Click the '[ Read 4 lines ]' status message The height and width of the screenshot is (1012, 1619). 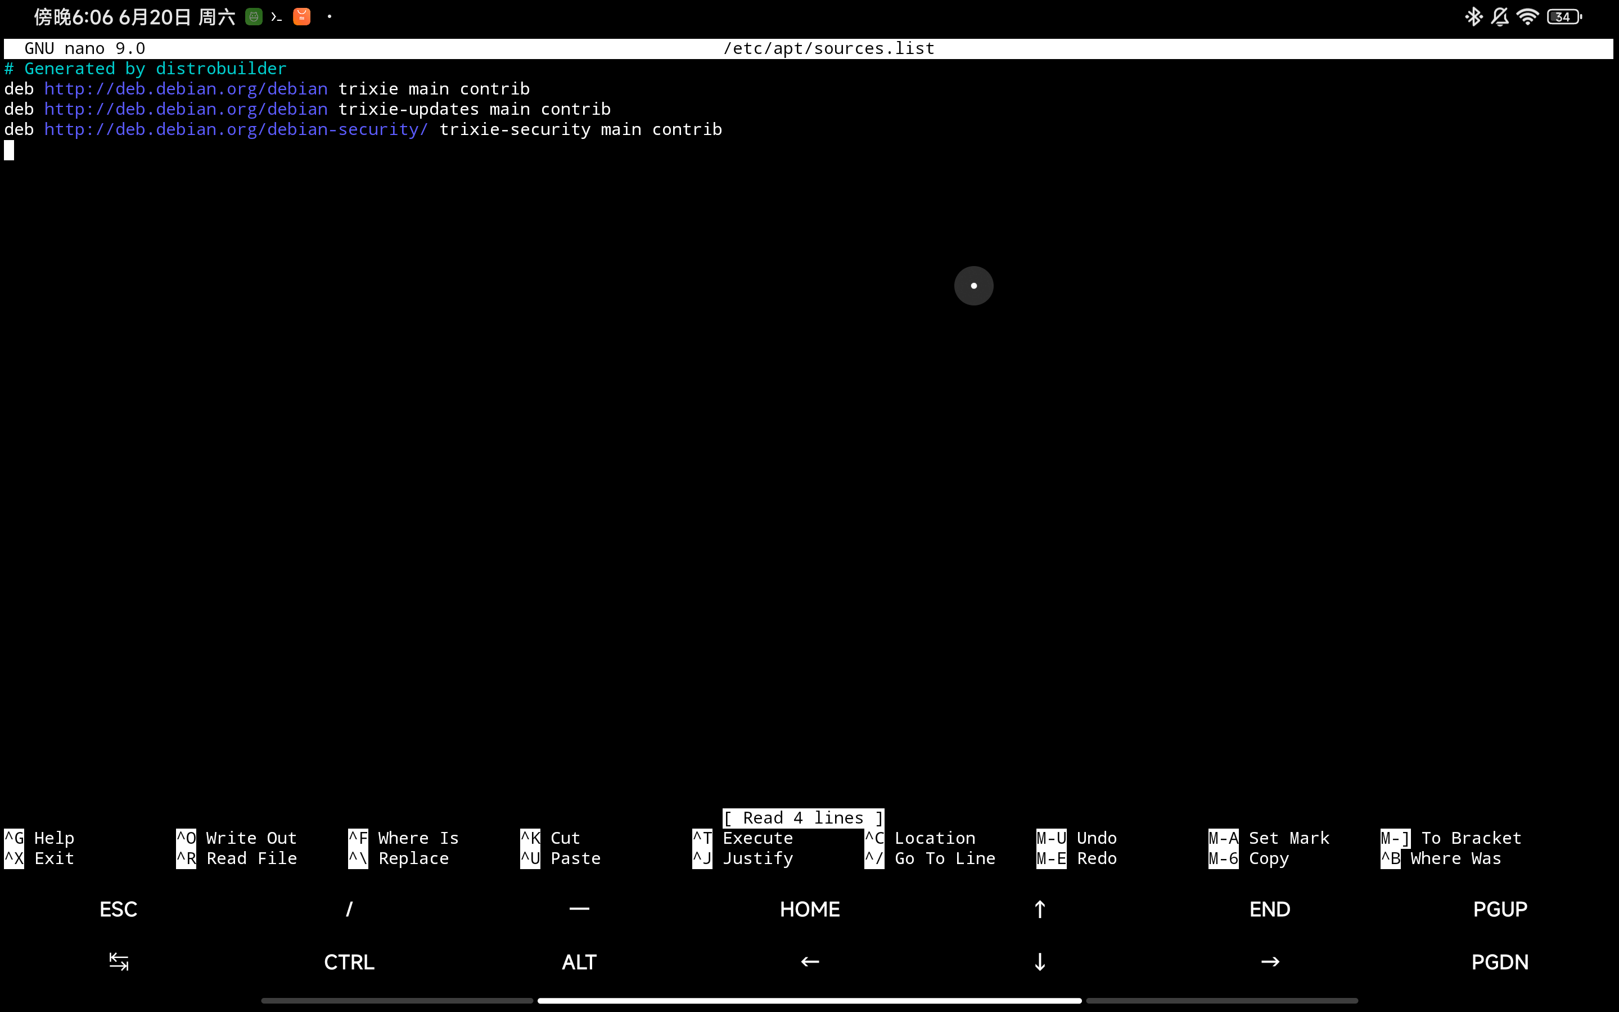point(804,818)
